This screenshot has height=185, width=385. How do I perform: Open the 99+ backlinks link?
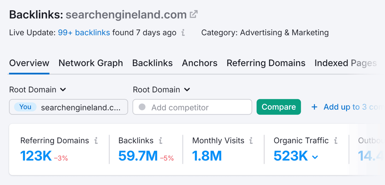tap(84, 33)
